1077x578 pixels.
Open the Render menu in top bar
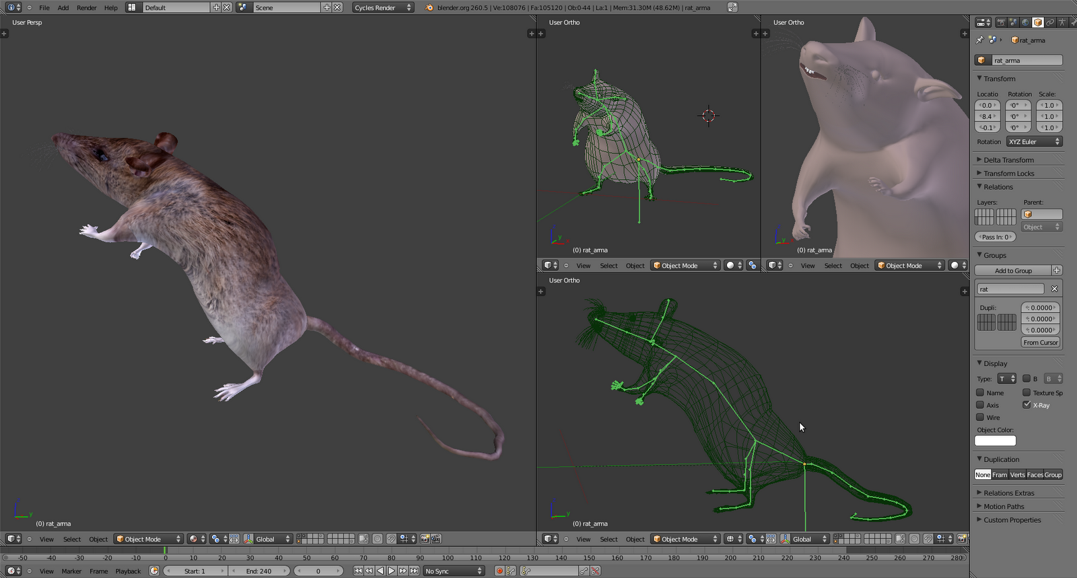(x=86, y=7)
